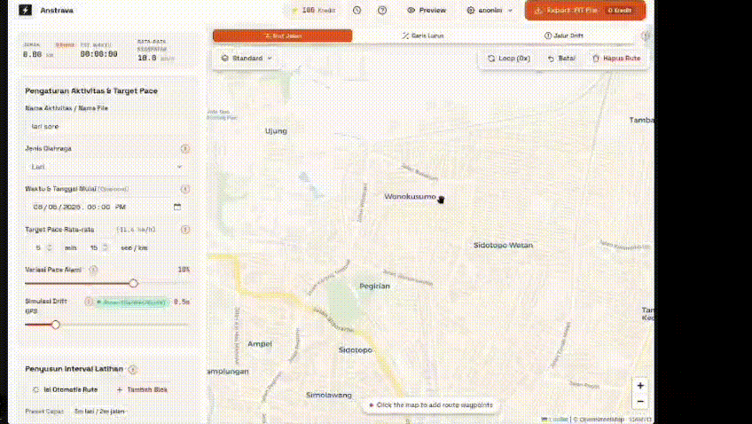Click the info icon beside Variasi Pace Alami
This screenshot has height=424, width=752.
pos(93,270)
